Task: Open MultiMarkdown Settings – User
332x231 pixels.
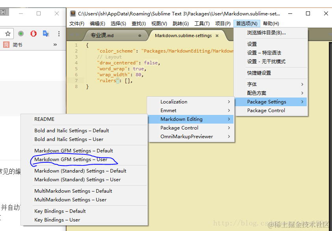Action: (x=84, y=200)
